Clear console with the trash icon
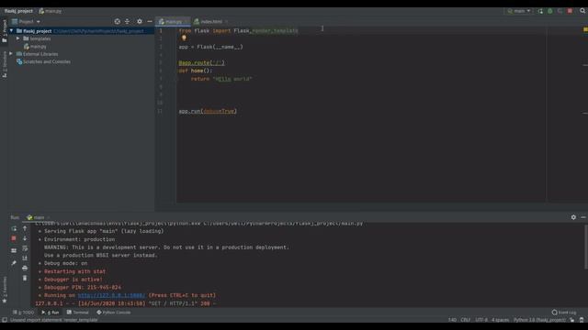The image size is (588, 330). 25,278
